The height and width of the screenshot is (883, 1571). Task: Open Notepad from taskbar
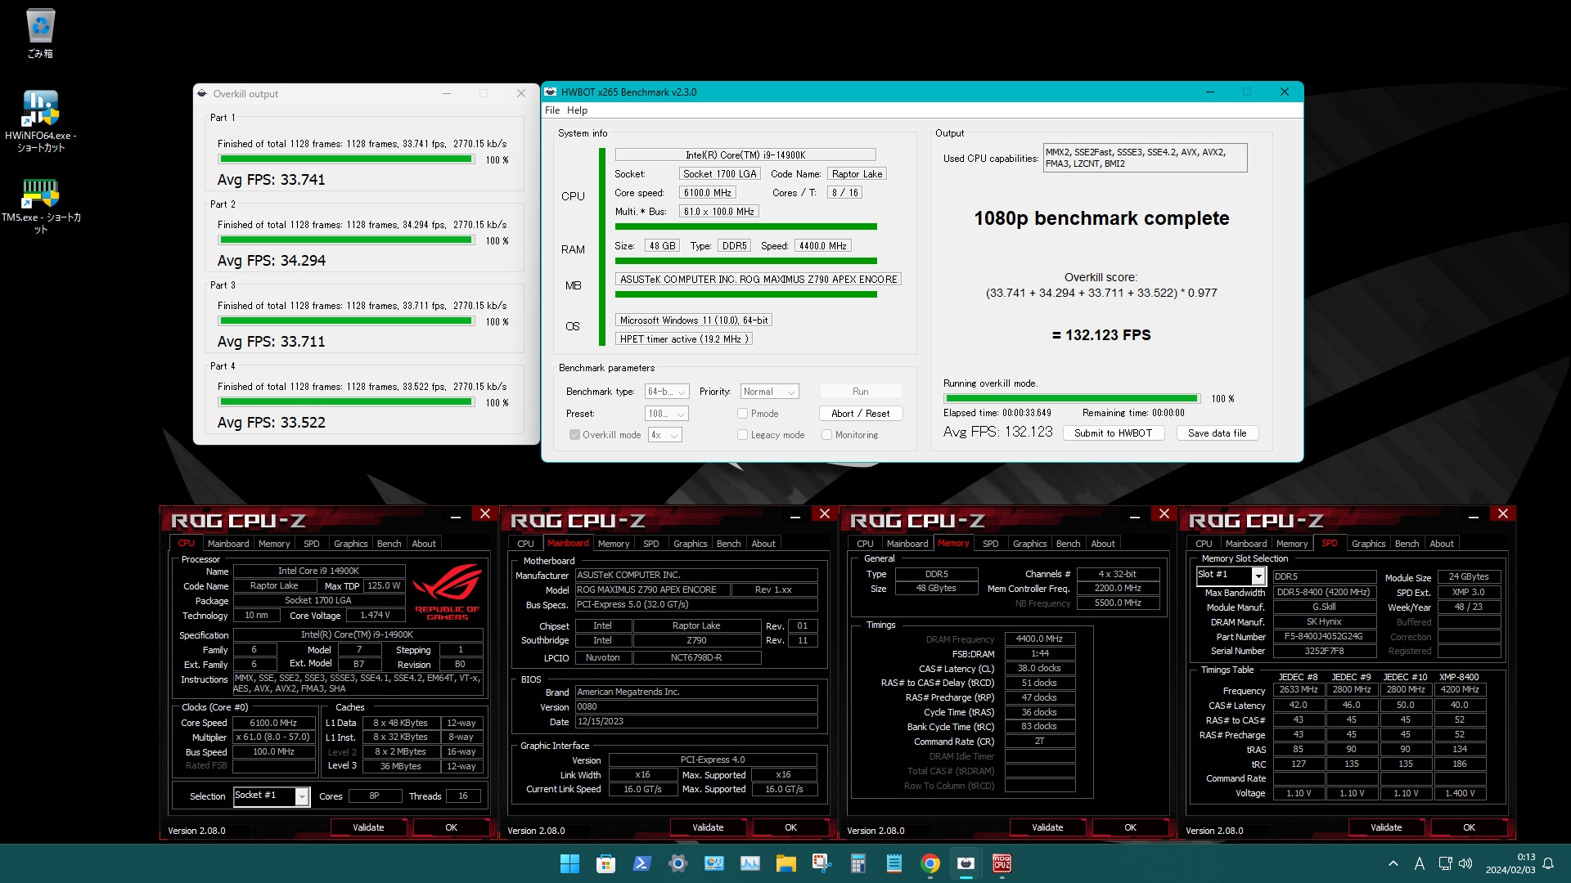coord(894,863)
